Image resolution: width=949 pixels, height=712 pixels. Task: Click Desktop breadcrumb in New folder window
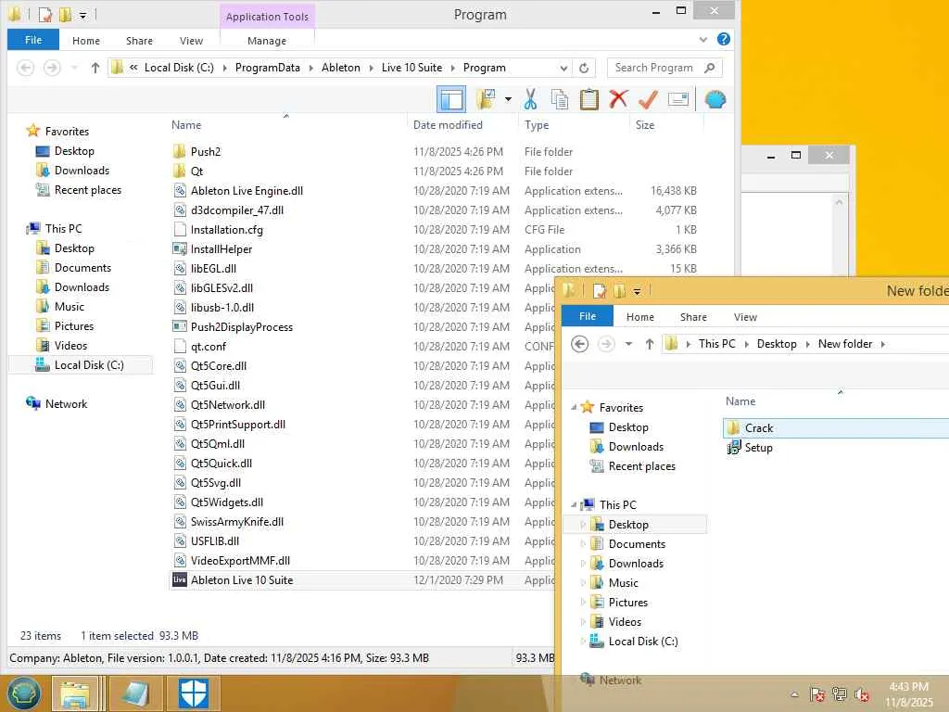(777, 344)
